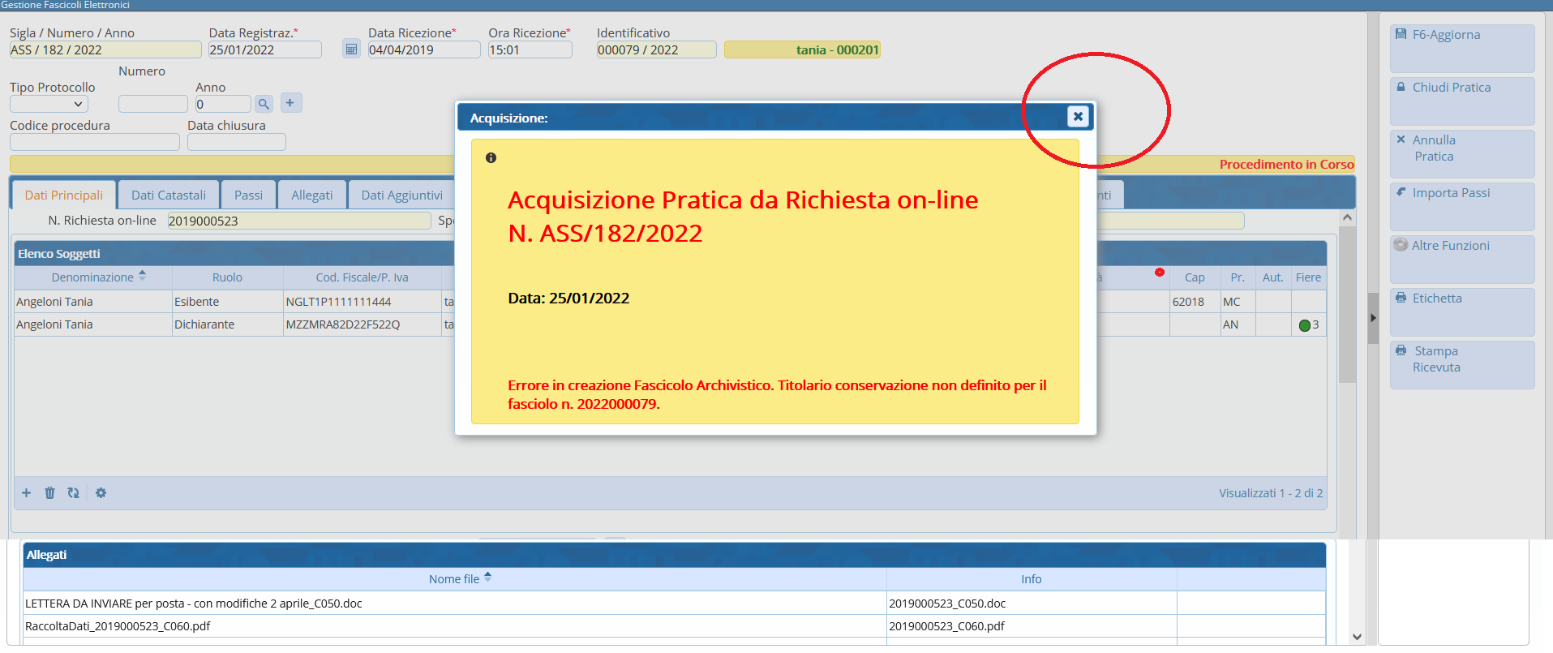Delete selected subject with trash icon
Image resolution: width=1553 pixels, height=653 pixels.
[x=49, y=493]
